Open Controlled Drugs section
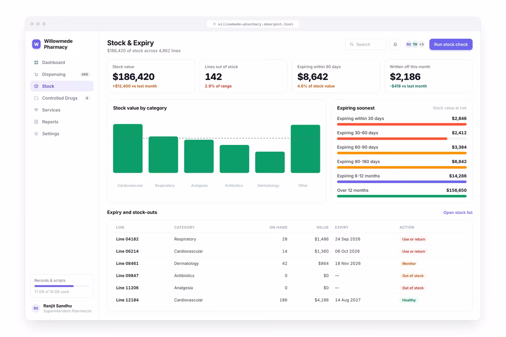Viewport: 506px width, 337px height. pyautogui.click(x=62, y=98)
